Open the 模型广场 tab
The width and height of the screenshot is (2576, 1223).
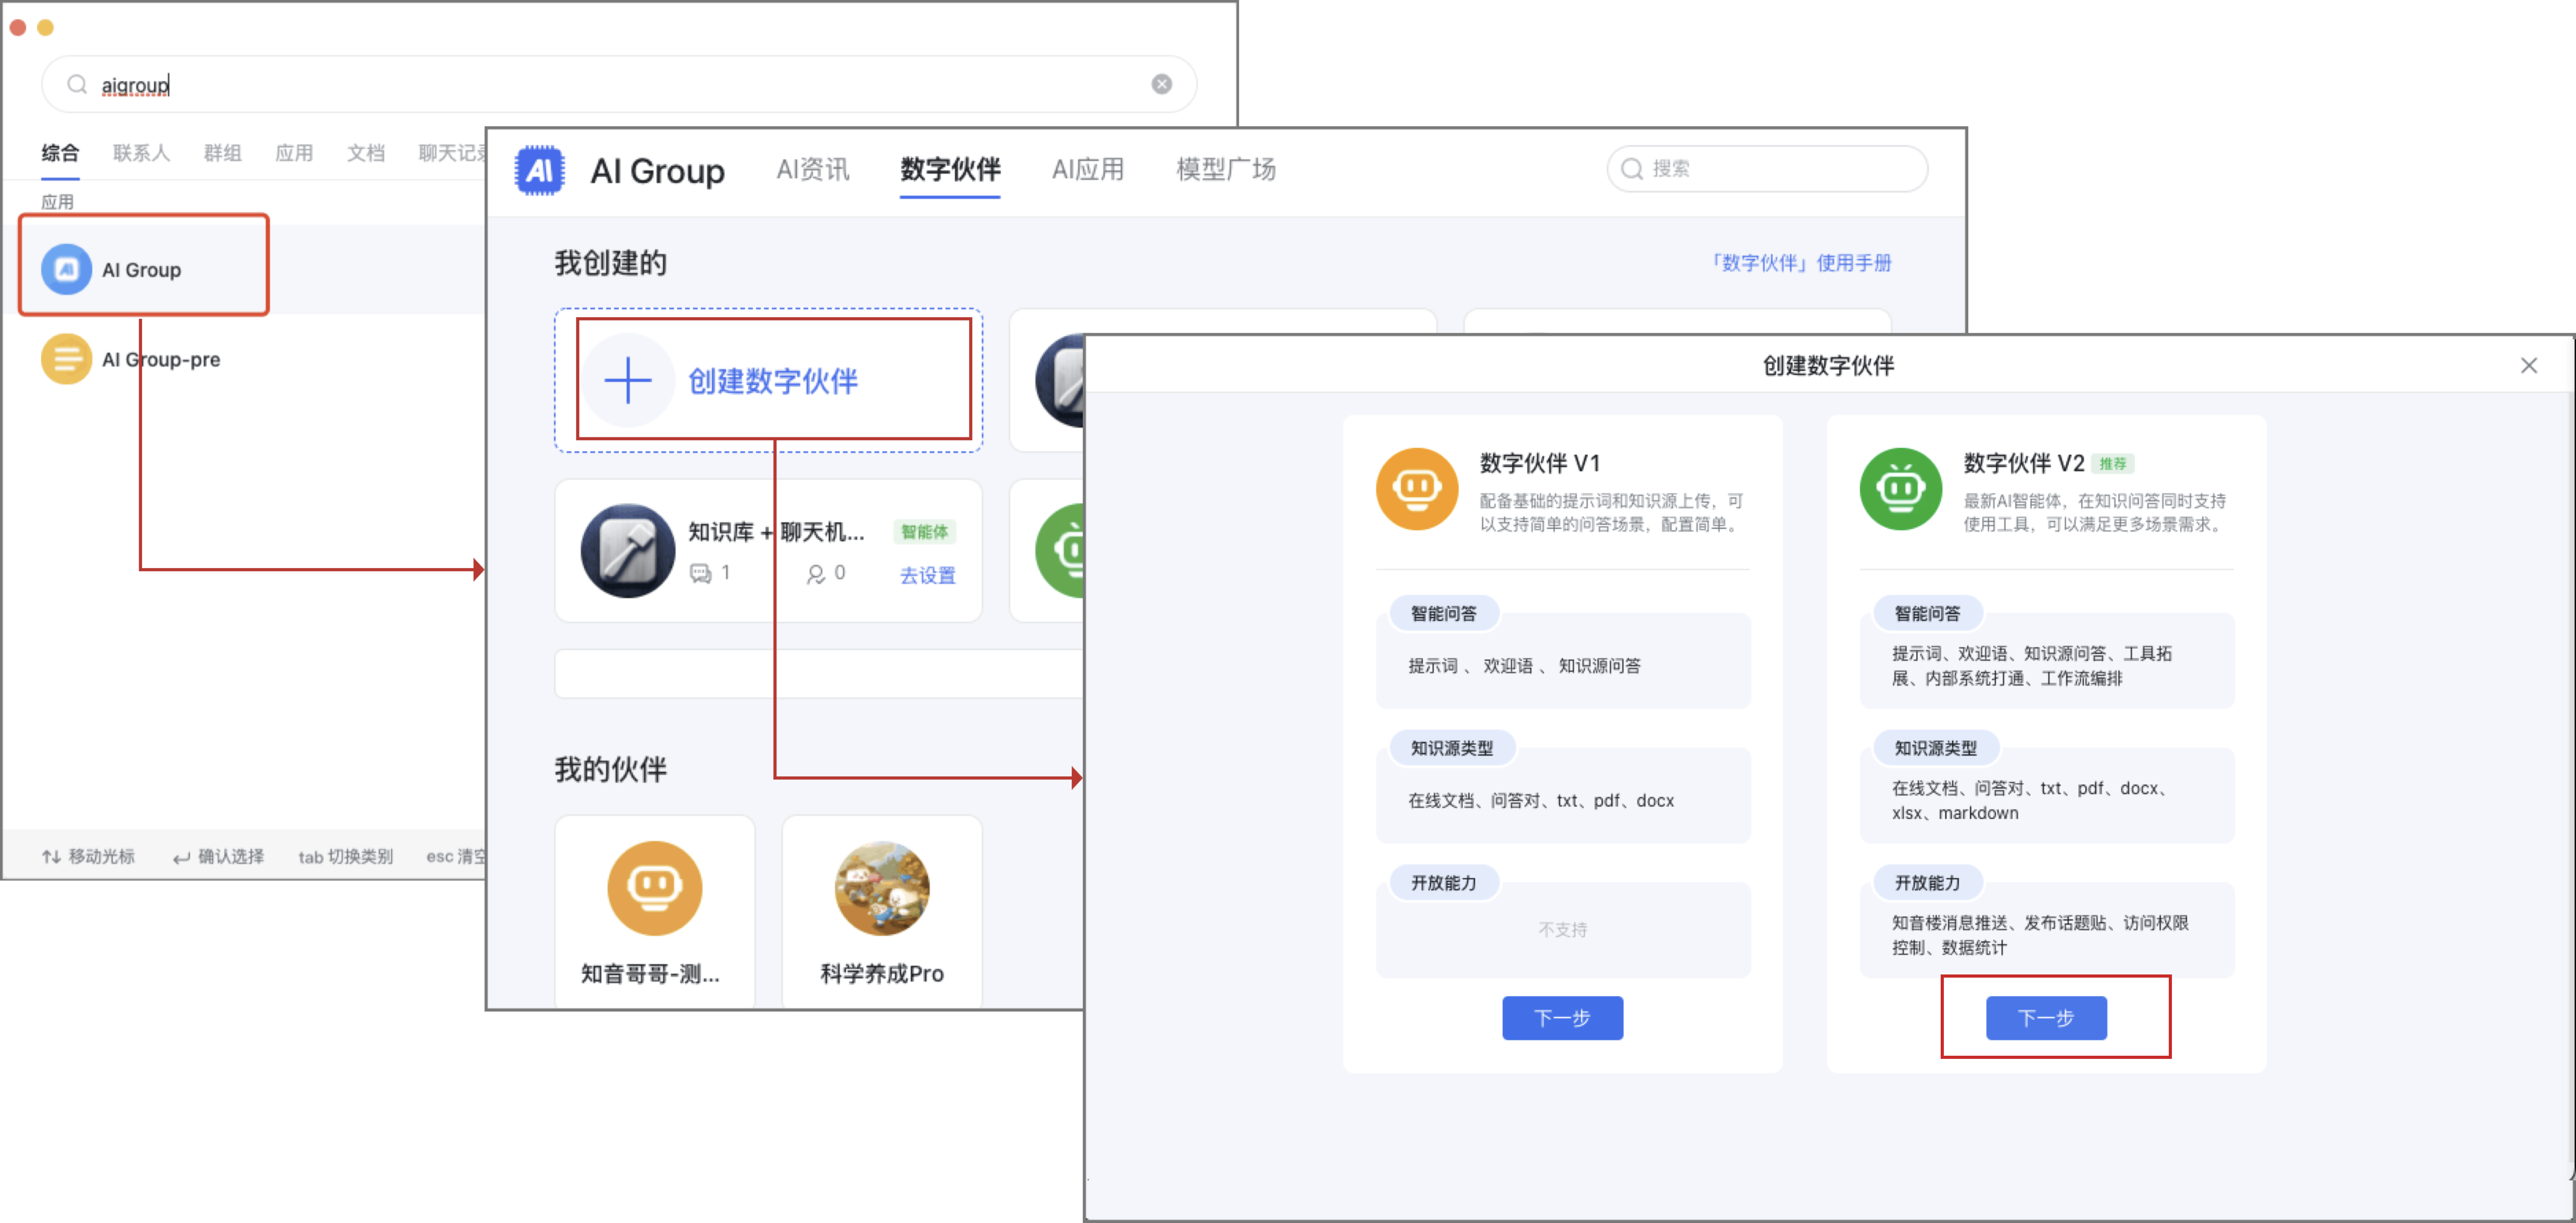click(1226, 170)
